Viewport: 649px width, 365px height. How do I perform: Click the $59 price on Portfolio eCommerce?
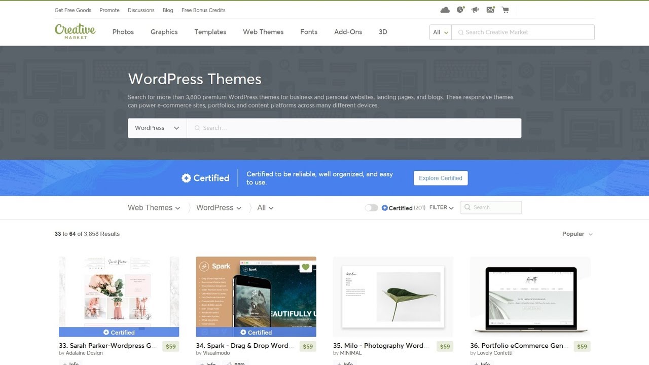(582, 347)
